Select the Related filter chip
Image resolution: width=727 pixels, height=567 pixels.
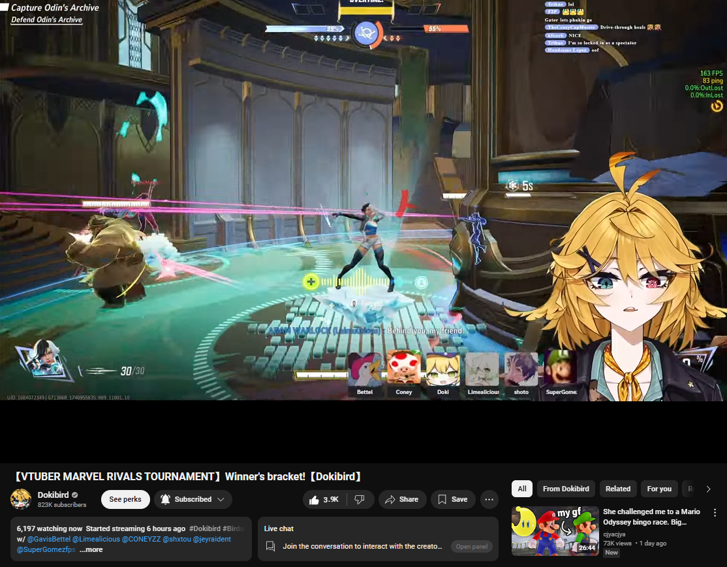tap(617, 489)
